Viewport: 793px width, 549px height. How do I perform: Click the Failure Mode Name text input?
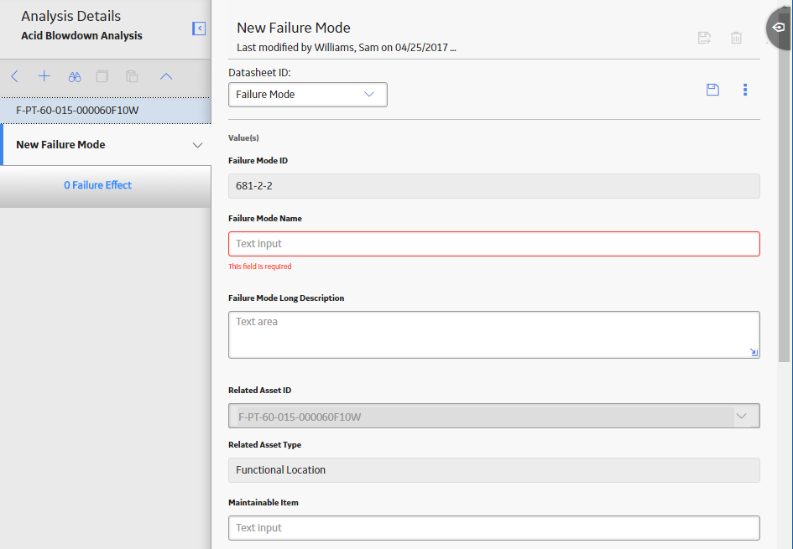click(x=493, y=244)
